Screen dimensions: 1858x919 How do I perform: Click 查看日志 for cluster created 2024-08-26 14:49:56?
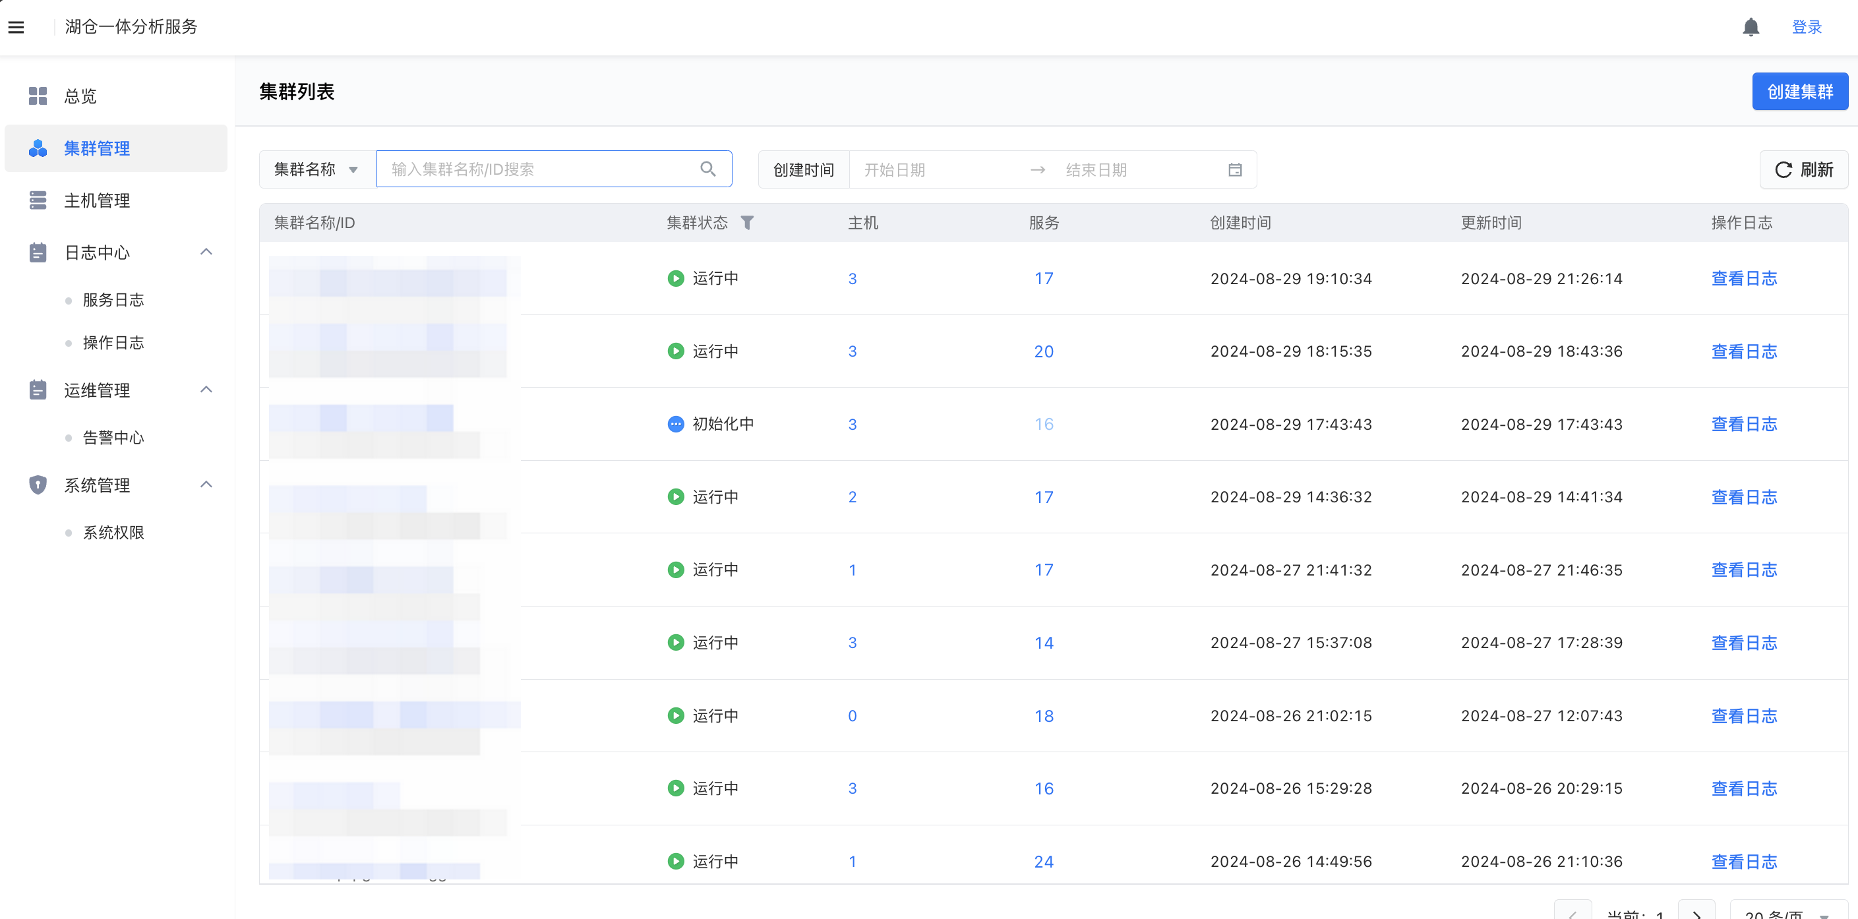[x=1744, y=861]
